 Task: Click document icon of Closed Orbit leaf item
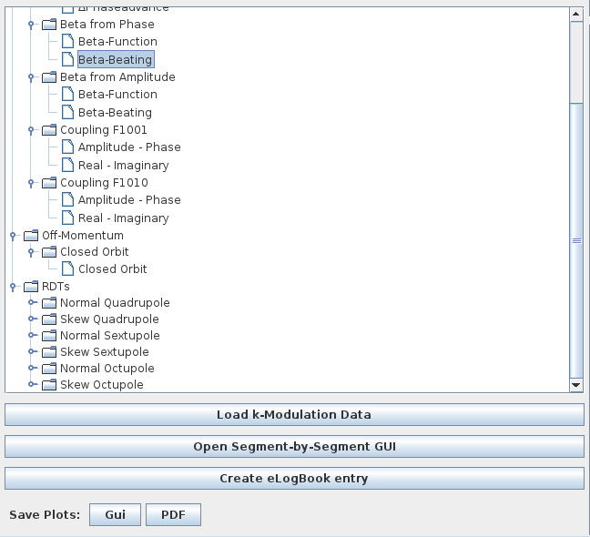pyautogui.click(x=67, y=268)
